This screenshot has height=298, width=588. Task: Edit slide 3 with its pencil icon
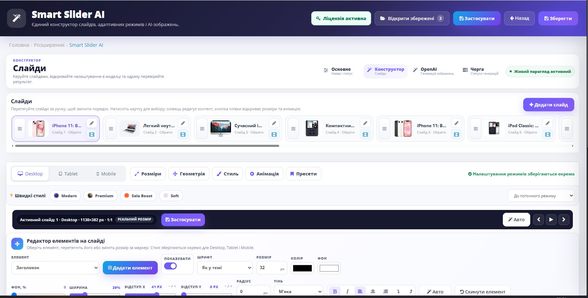coord(274,123)
